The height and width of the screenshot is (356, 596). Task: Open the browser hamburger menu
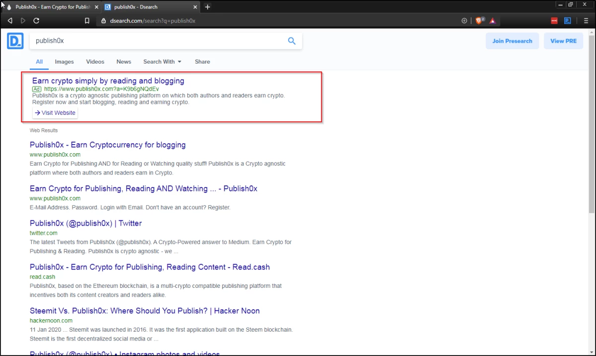pos(586,21)
